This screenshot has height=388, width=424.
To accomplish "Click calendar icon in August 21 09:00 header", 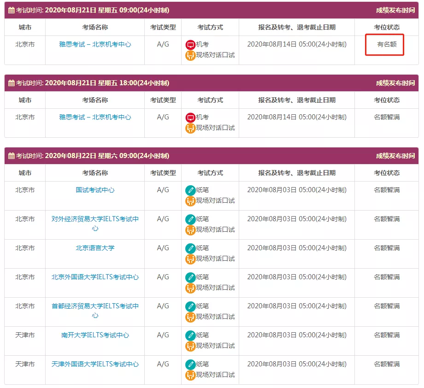I will (x=12, y=11).
